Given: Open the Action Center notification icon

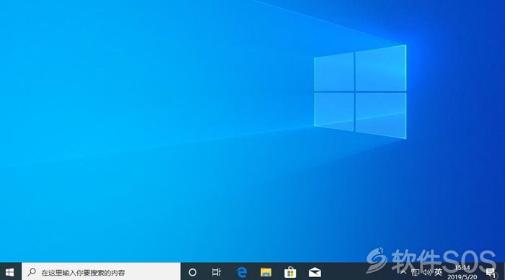Looking at the screenshot, I should (x=491, y=273).
